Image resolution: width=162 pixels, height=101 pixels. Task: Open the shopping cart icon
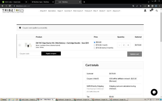point(151,11)
